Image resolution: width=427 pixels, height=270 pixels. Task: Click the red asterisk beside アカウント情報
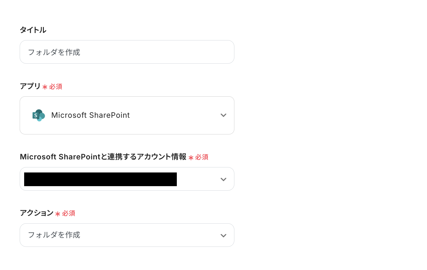[191, 158]
